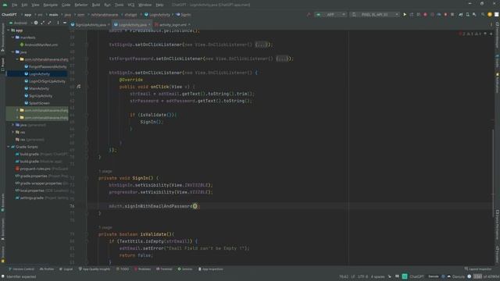Open the Version Control tool window
This screenshot has height=281, width=500.
point(21,269)
